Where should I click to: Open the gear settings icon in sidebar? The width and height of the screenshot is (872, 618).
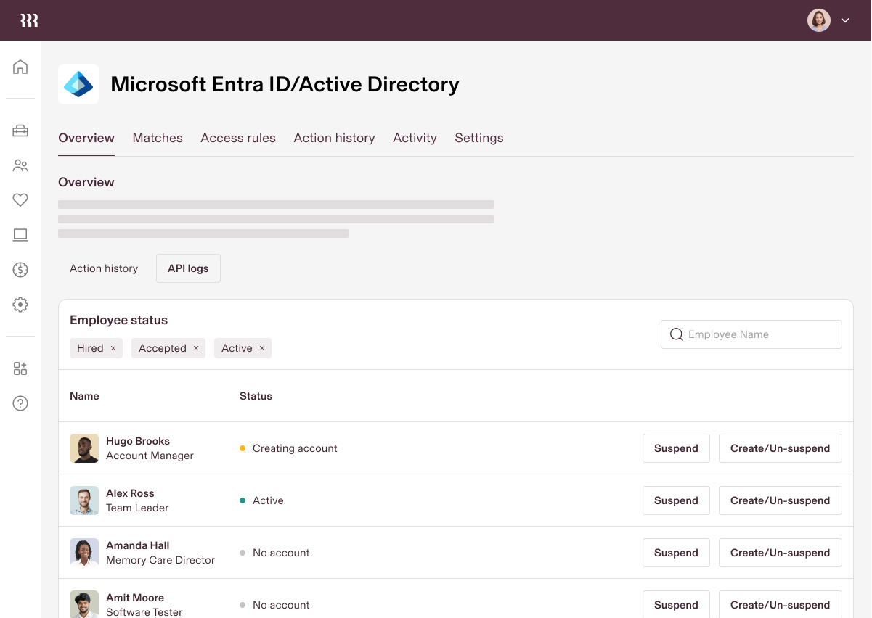[20, 305]
